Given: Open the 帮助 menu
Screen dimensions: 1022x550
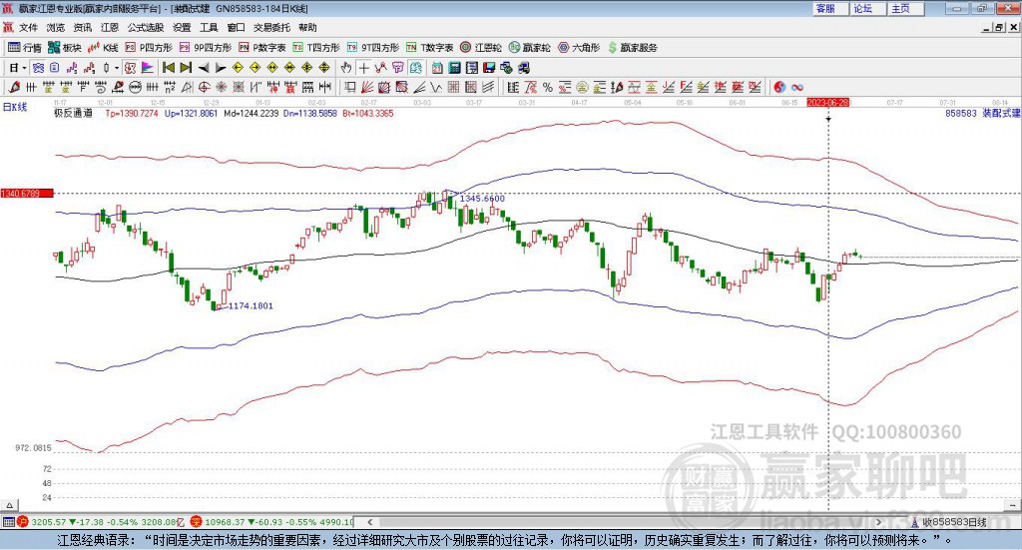Looking at the screenshot, I should coord(307,27).
